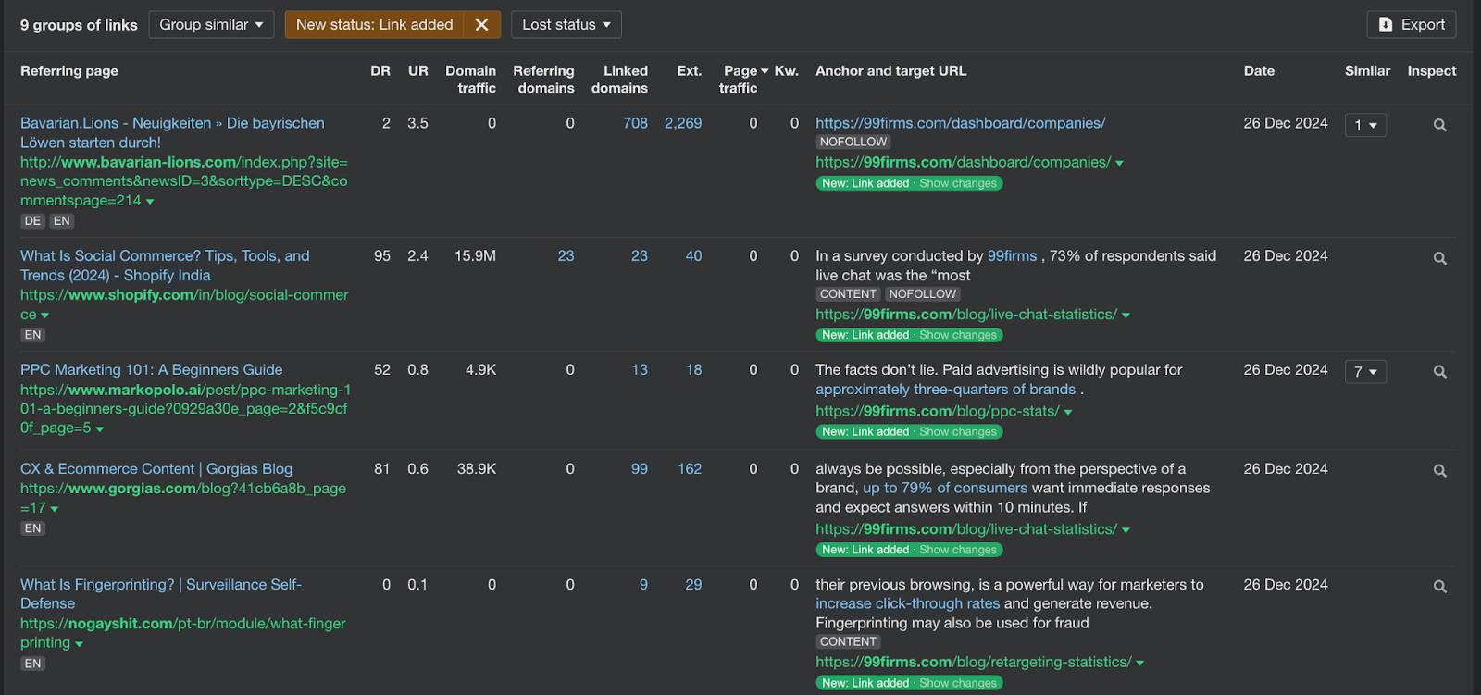Image resolution: width=1481 pixels, height=695 pixels.
Task: Open the Group similar dropdown
Action: [211, 25]
